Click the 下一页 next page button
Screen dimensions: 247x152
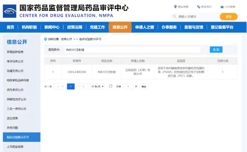(81, 86)
